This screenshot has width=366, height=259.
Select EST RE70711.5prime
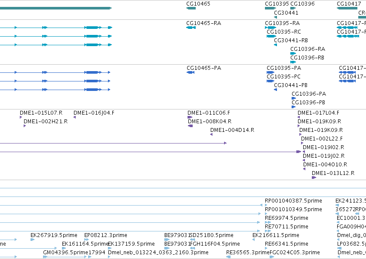point(286,227)
